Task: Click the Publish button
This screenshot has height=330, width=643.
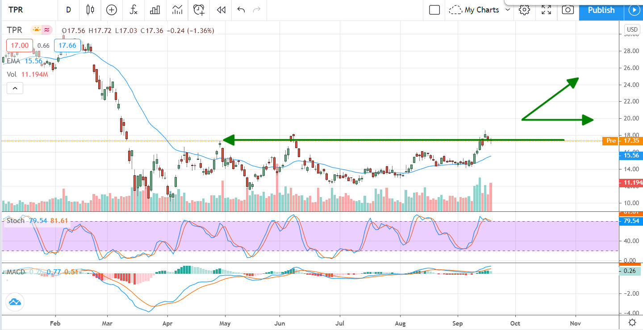Action: tap(601, 10)
